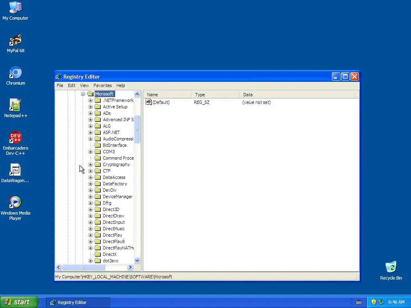Viewport: 411px width, 308px height.
Task: Expand the ADs key
Action: [x=90, y=113]
